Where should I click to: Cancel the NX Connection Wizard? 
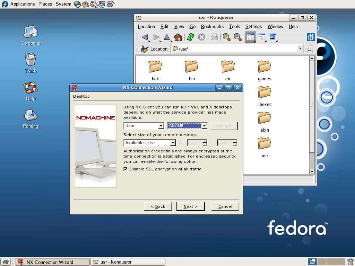point(225,206)
